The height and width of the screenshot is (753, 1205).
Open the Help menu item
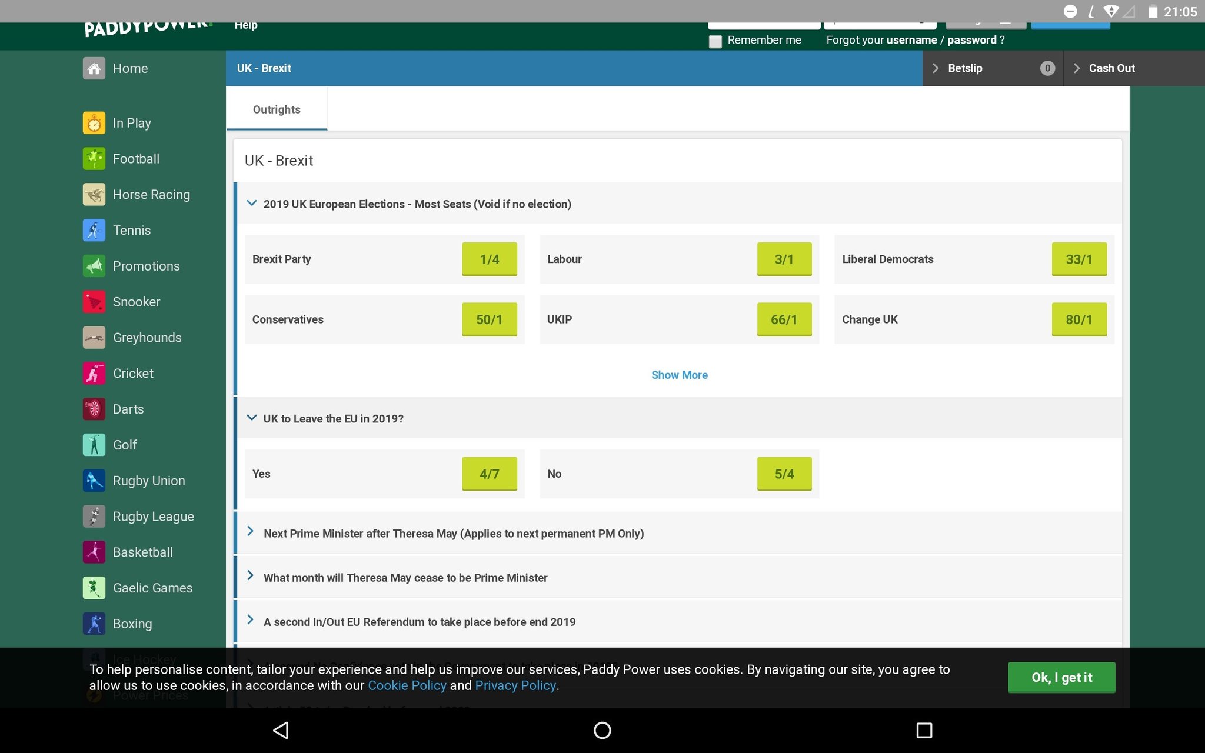coord(246,25)
